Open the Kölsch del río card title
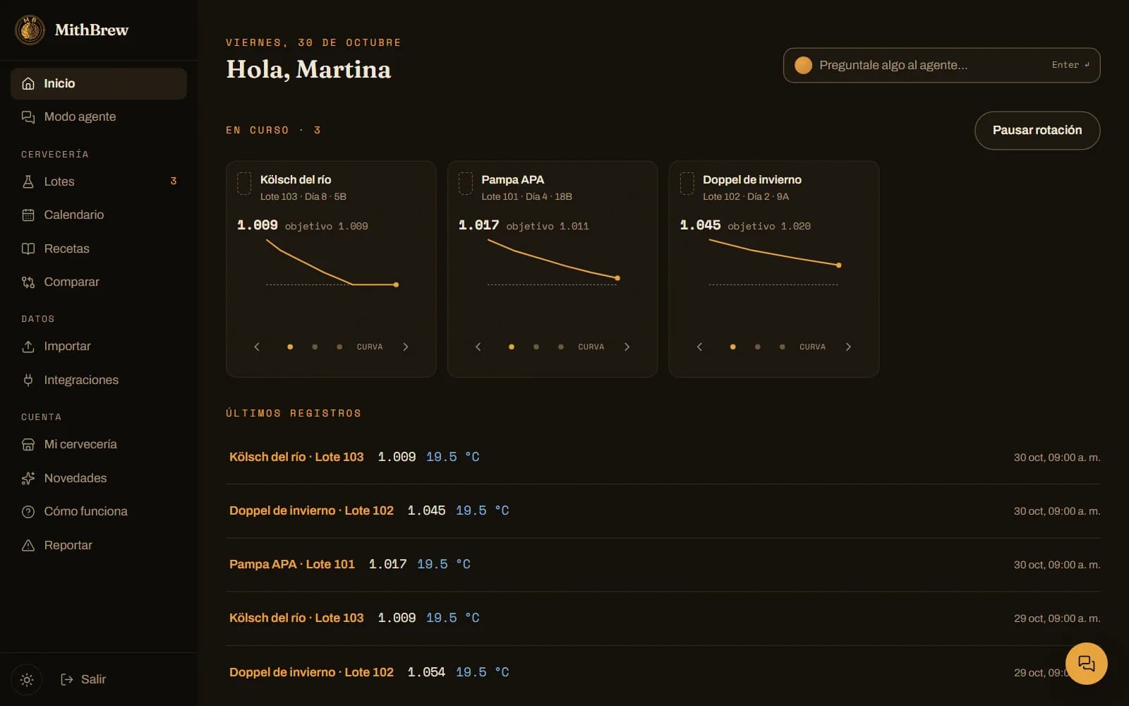The width and height of the screenshot is (1129, 706). [296, 179]
